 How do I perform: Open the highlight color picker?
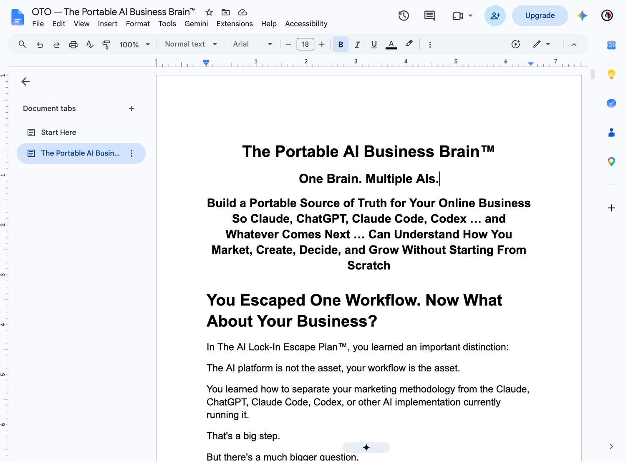click(409, 44)
